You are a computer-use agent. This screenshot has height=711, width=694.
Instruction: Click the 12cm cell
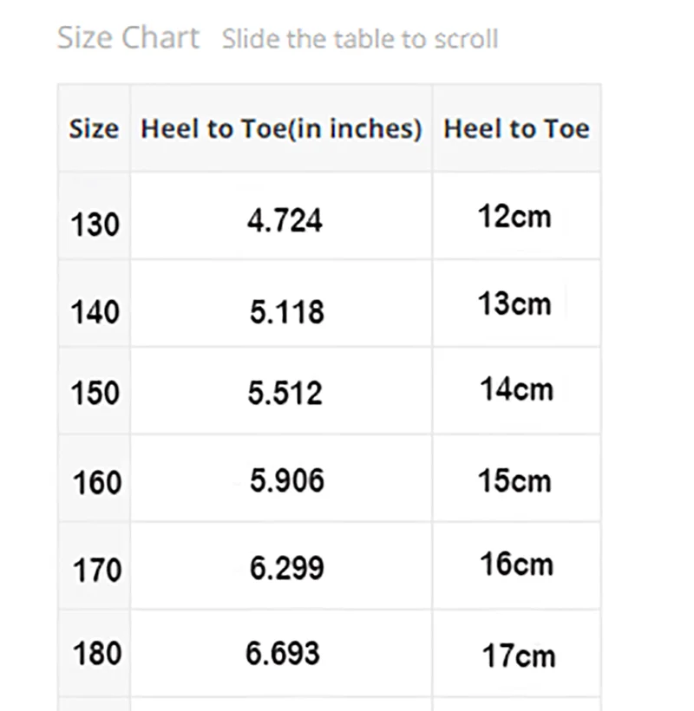point(514,216)
